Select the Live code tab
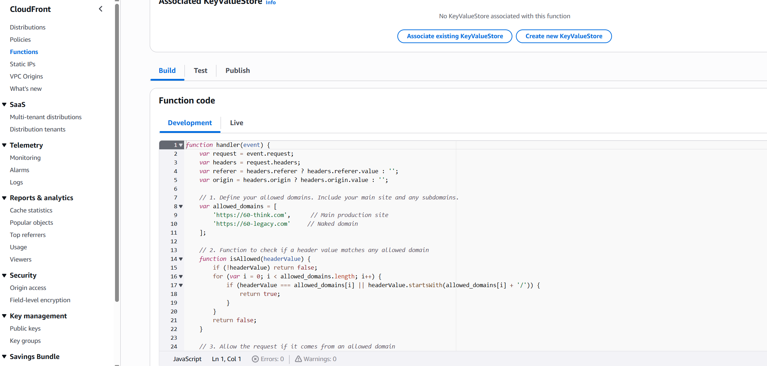767x366 pixels. tap(236, 123)
